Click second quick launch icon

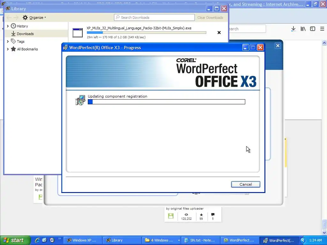pos(45,240)
